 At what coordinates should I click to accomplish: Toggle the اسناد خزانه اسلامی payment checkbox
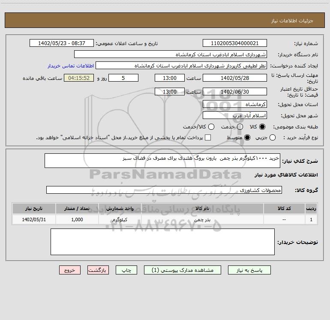click(208, 137)
